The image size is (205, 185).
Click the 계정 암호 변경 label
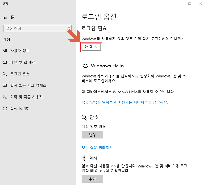coord(94,127)
